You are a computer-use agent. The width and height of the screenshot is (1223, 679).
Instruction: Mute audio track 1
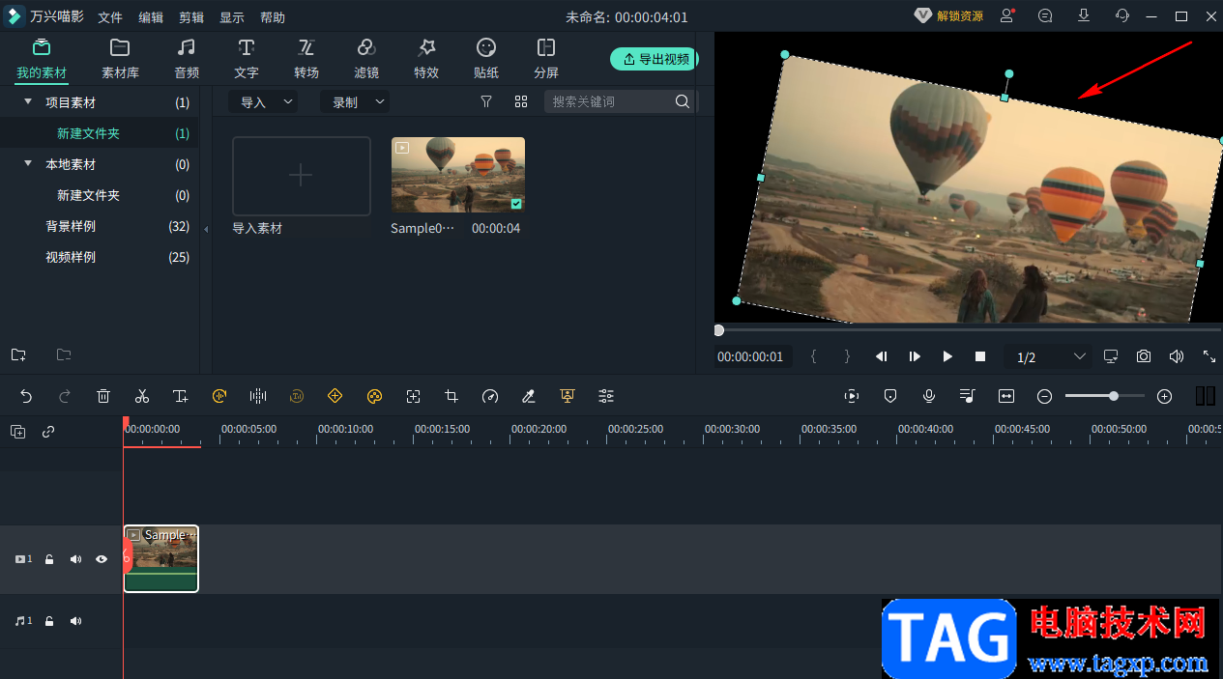pos(75,621)
